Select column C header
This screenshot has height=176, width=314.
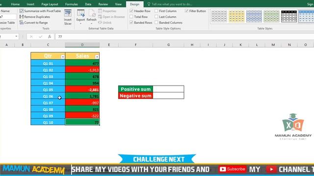click(48, 45)
